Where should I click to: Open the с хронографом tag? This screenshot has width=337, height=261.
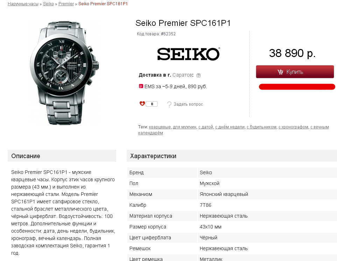point(293,127)
